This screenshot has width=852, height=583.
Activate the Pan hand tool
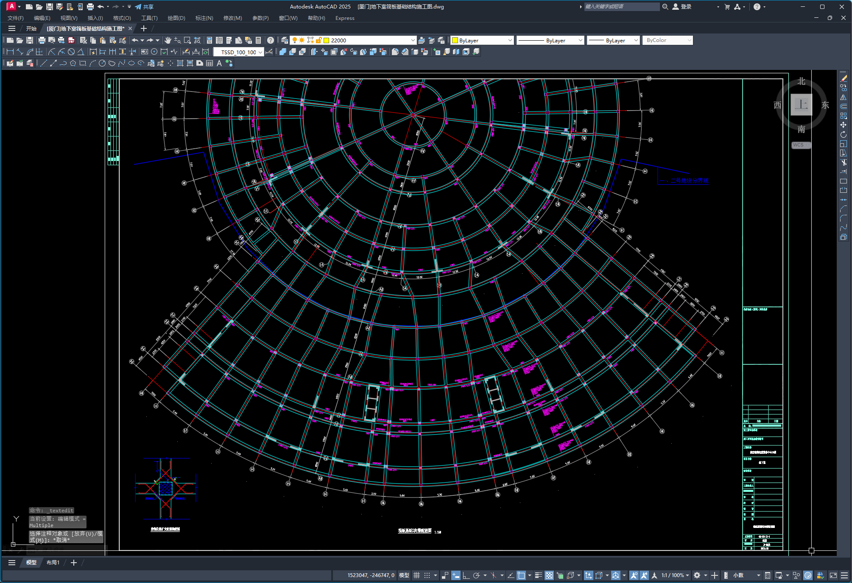(x=168, y=41)
